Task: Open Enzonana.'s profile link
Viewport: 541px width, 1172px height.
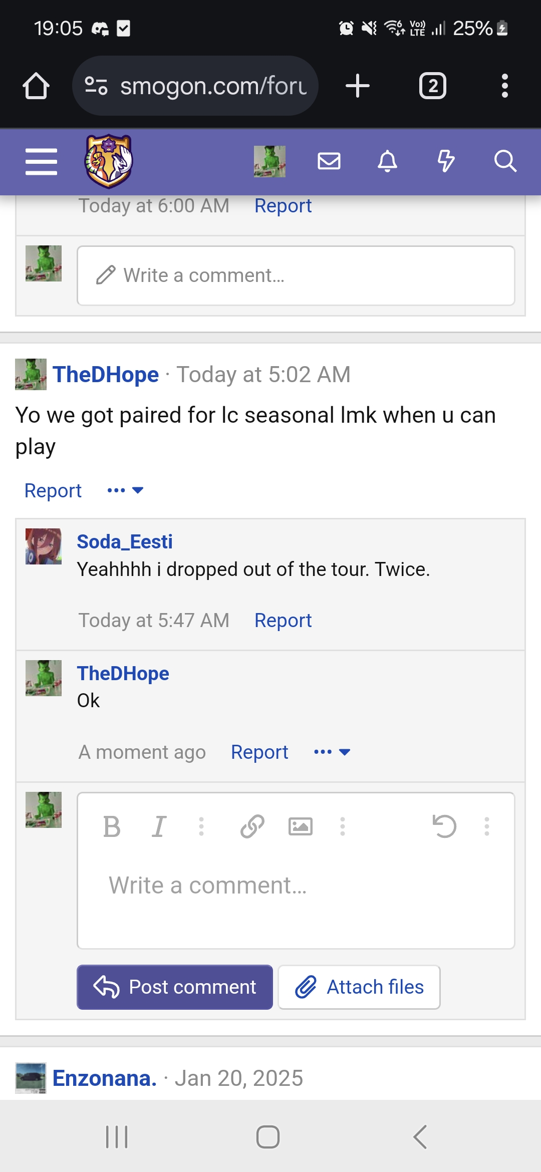Action: 105,1078
